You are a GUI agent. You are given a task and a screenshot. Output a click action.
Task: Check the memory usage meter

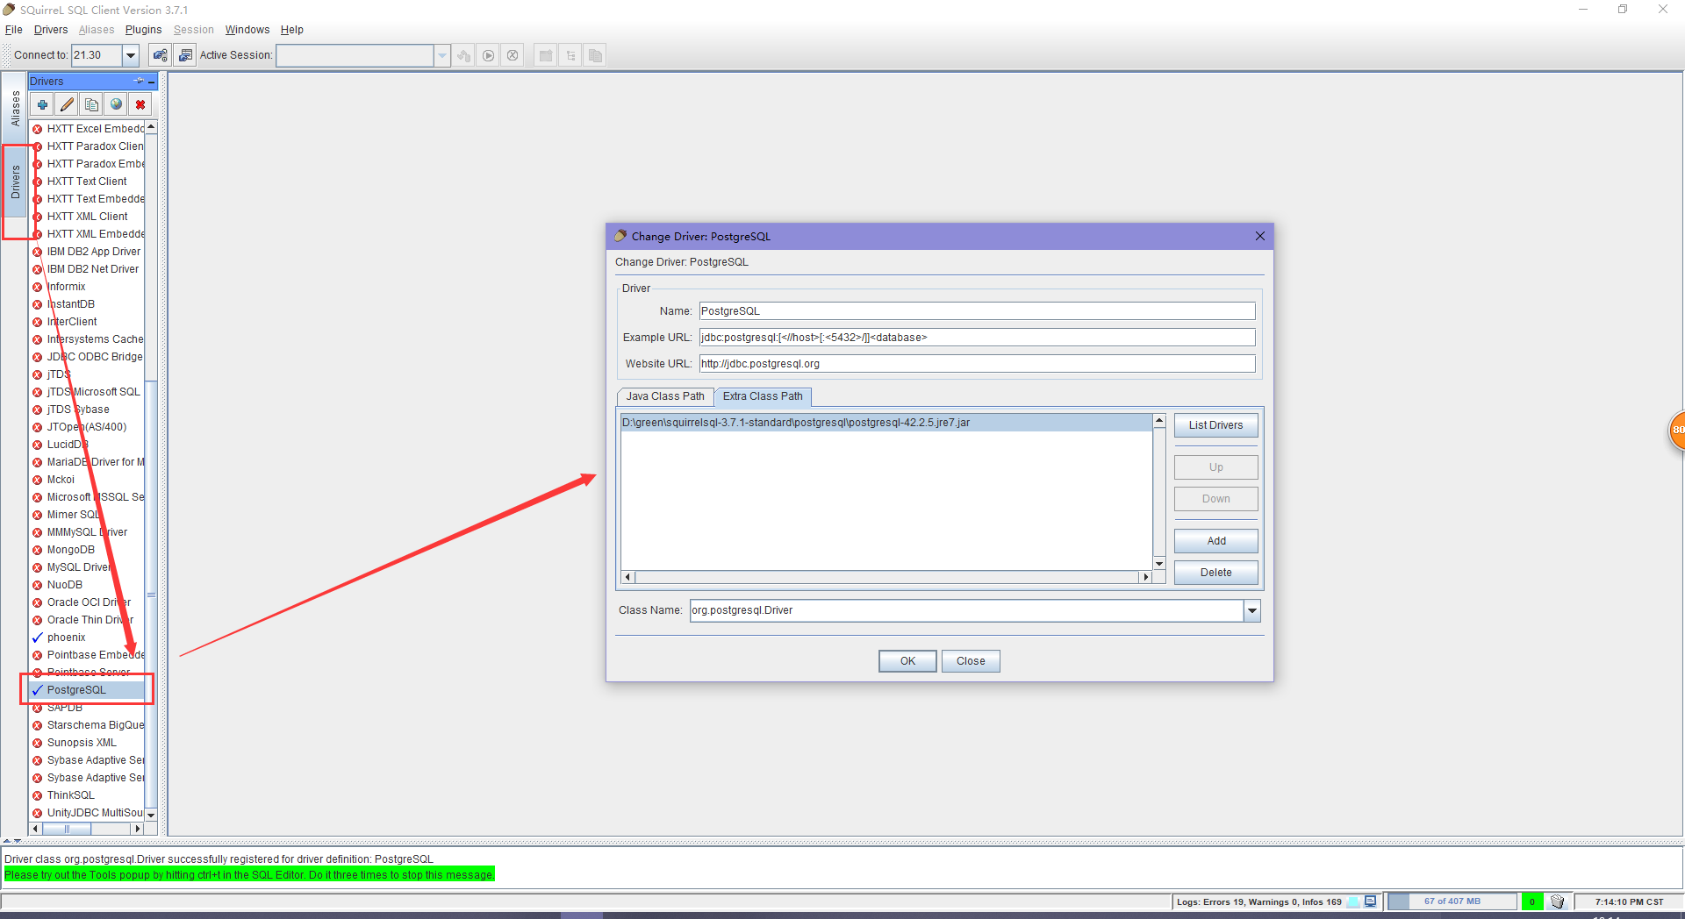pyautogui.click(x=1452, y=901)
